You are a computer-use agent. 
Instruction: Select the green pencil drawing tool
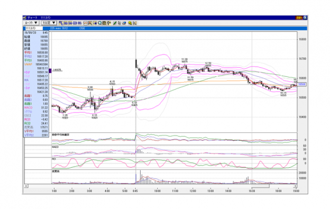pos(115,23)
